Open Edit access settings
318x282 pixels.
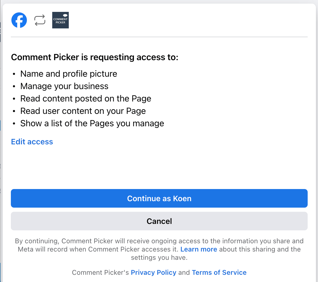[x=32, y=142]
